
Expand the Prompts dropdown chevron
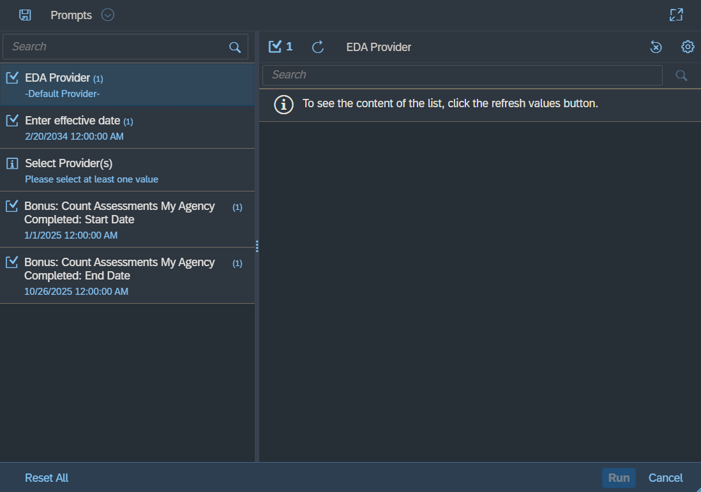point(108,15)
